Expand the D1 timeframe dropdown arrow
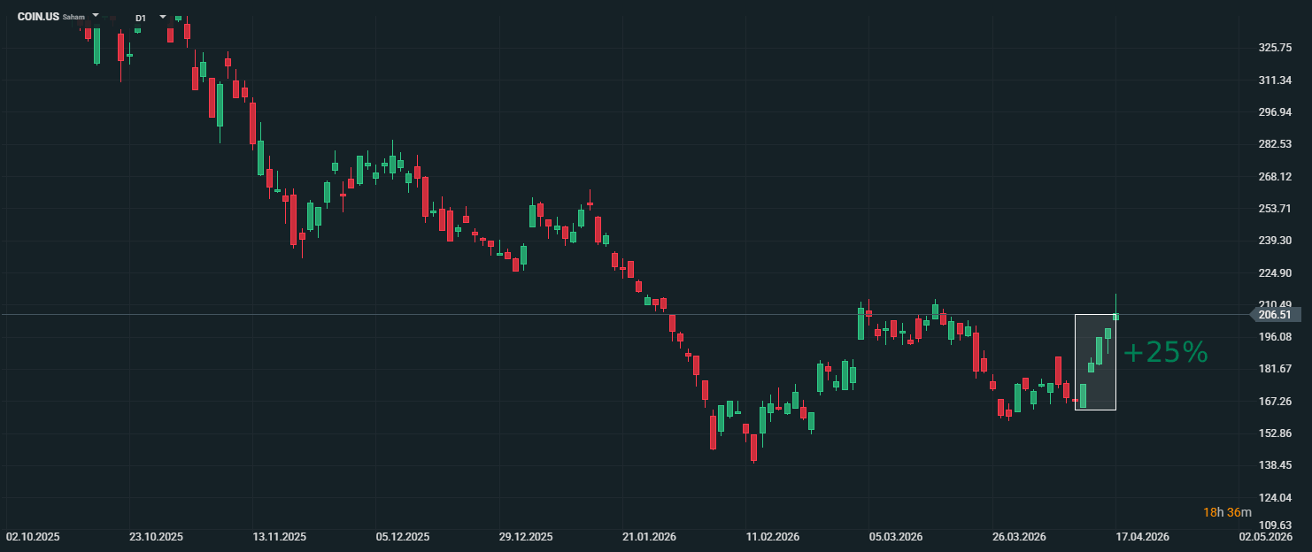 coord(162,16)
